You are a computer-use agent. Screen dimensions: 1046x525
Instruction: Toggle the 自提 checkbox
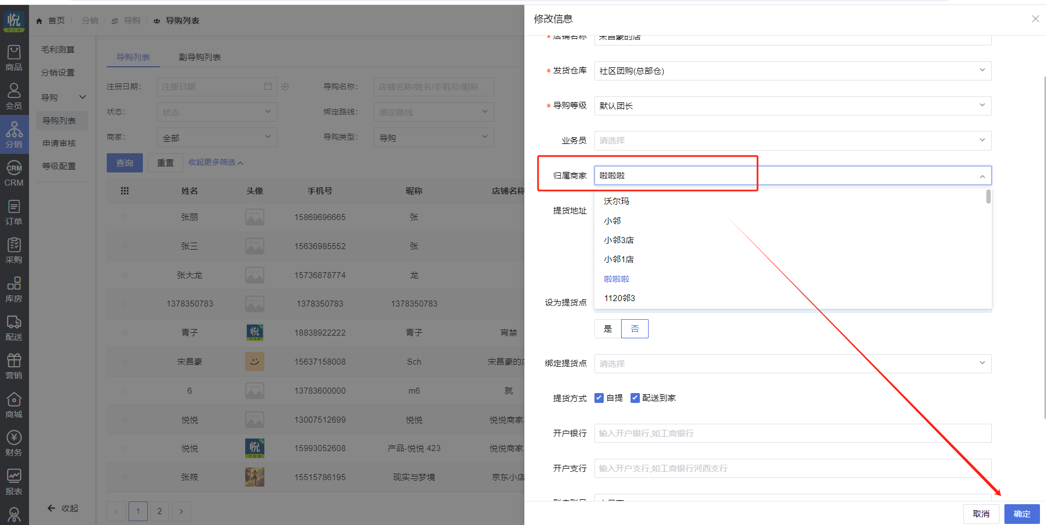tap(599, 398)
